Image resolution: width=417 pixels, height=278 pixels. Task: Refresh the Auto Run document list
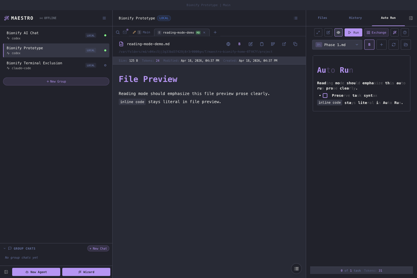[x=394, y=45]
